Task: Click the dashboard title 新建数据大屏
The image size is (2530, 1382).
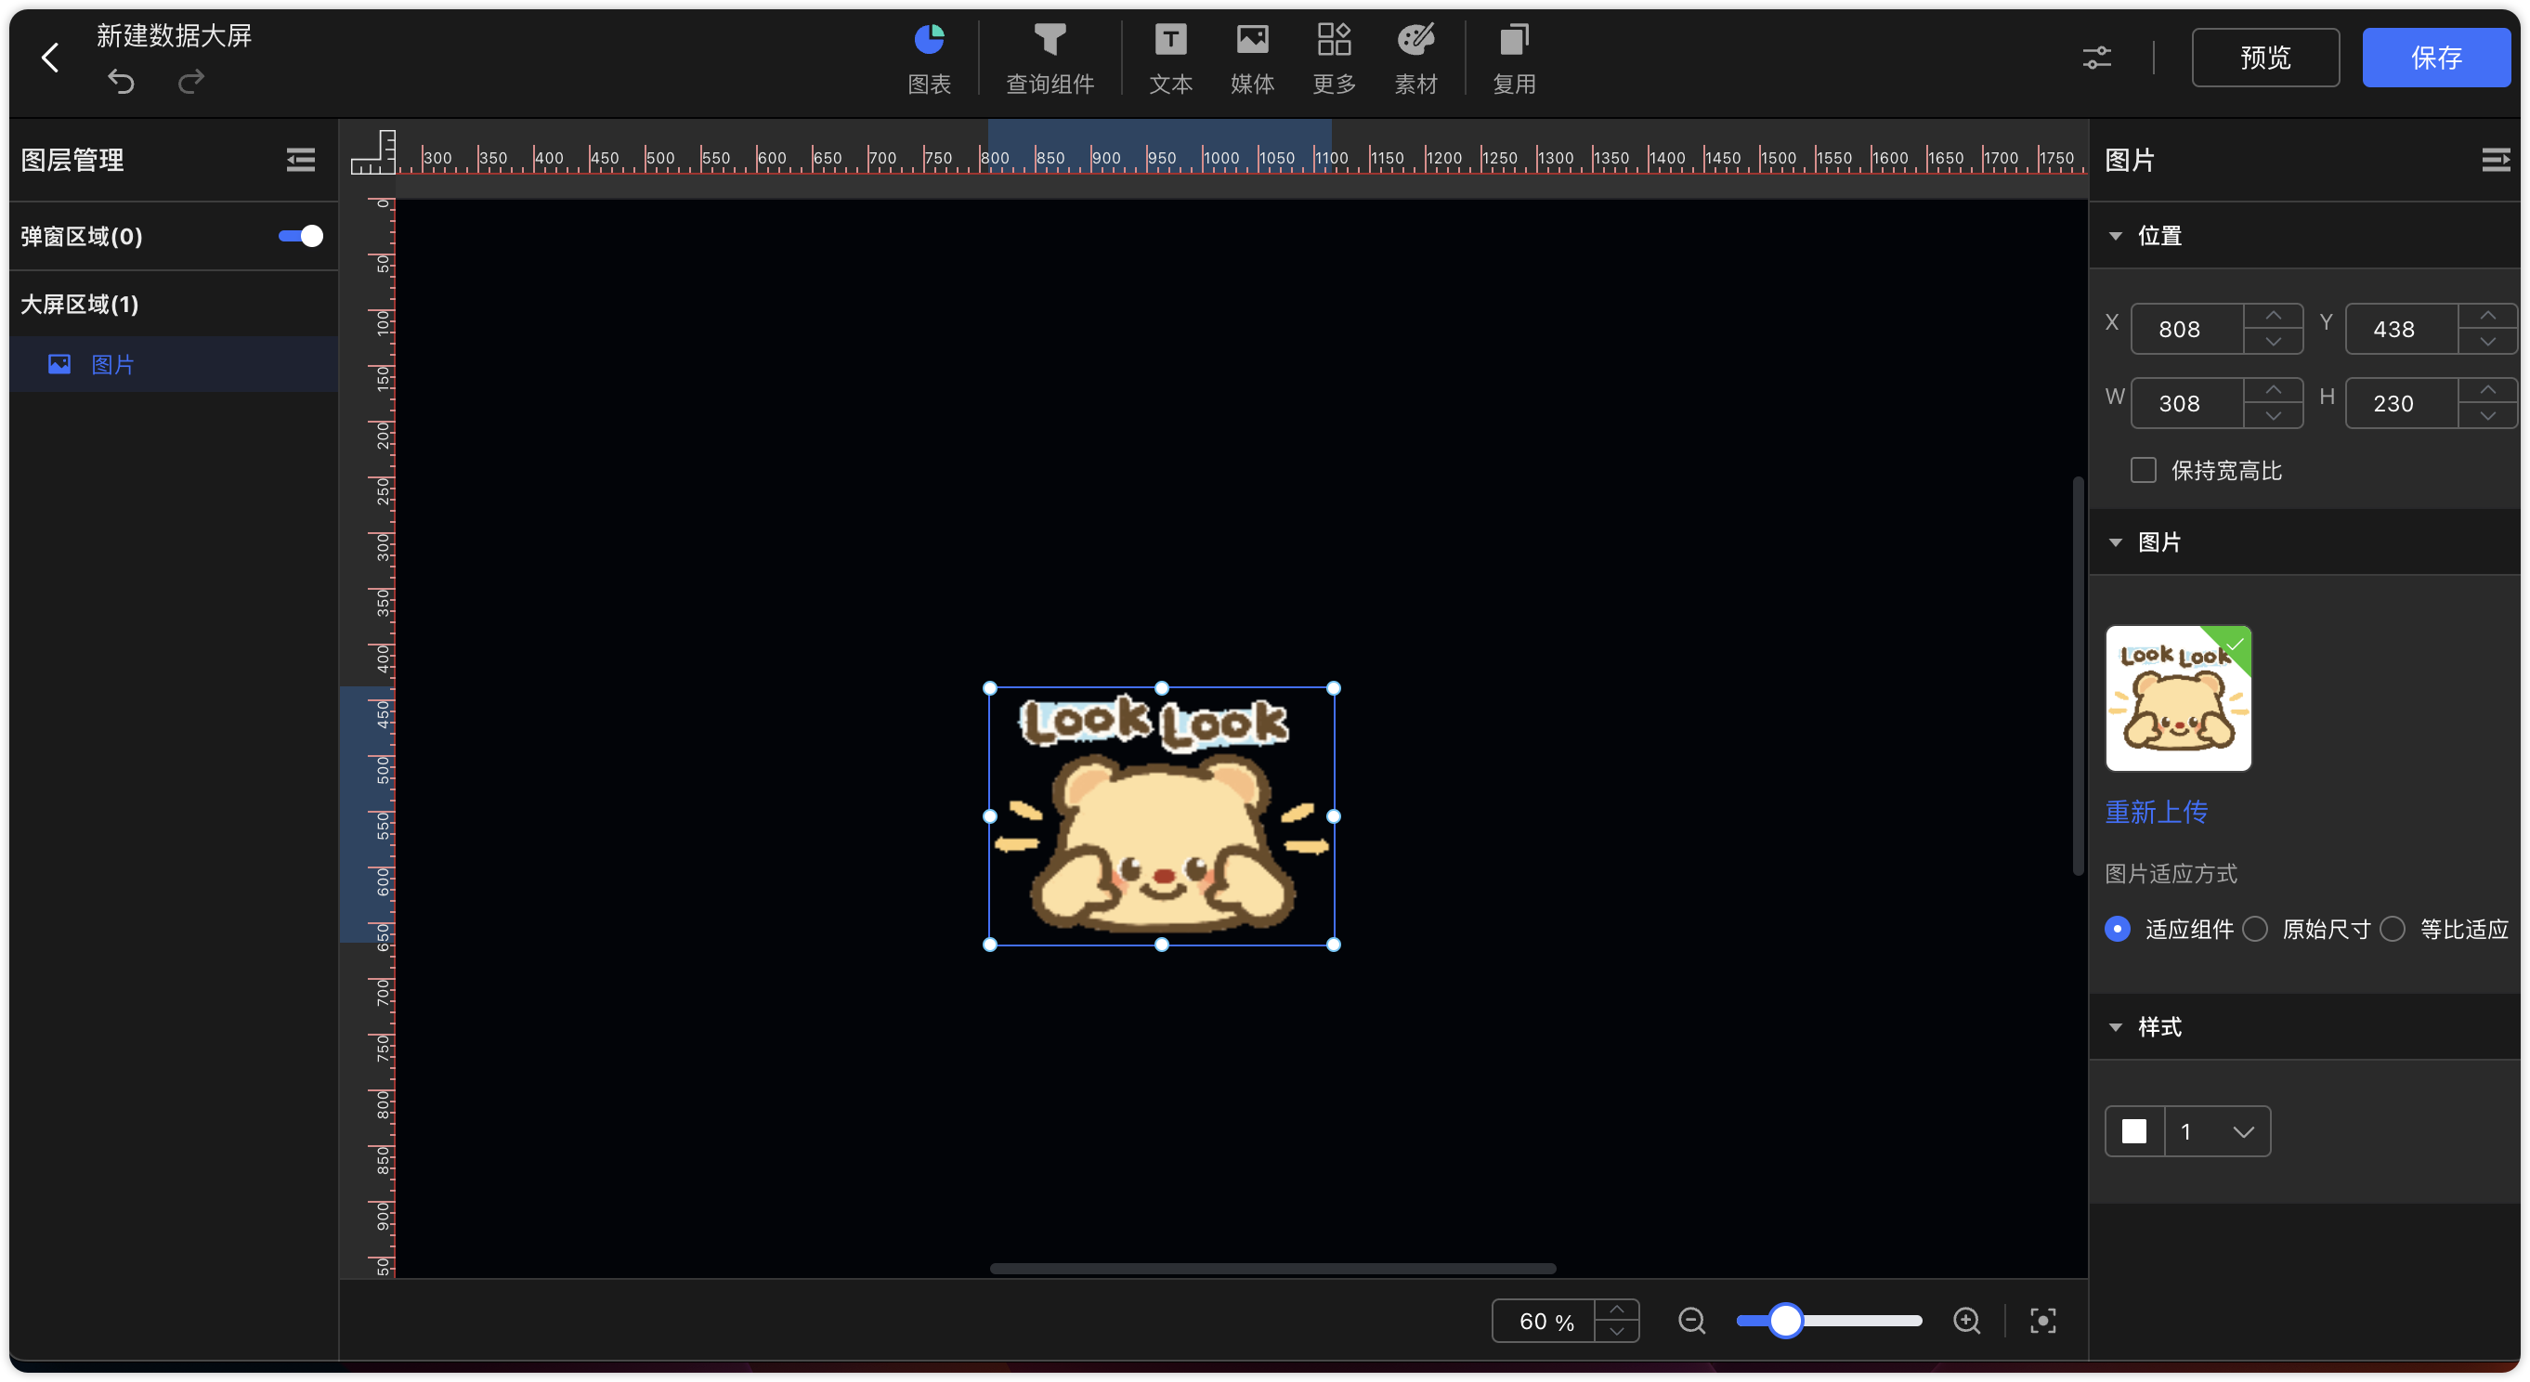Action: click(x=174, y=35)
